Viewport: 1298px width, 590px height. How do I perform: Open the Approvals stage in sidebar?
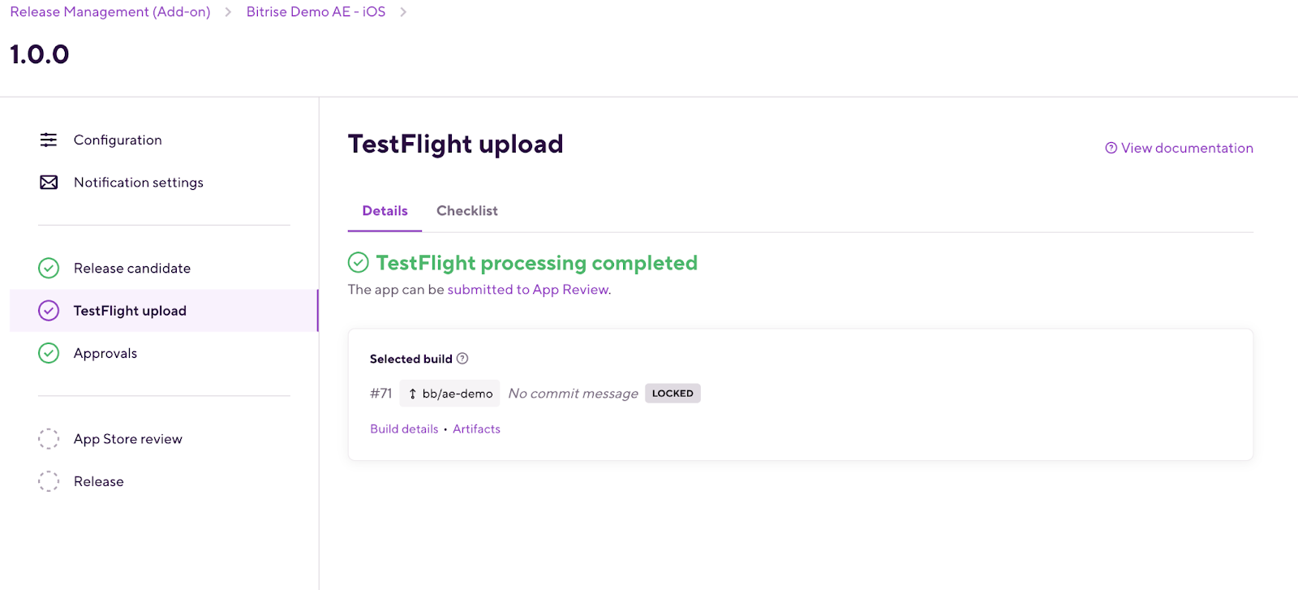105,353
